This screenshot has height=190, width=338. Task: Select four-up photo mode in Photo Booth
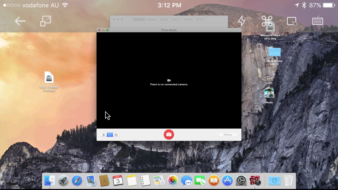103,135
